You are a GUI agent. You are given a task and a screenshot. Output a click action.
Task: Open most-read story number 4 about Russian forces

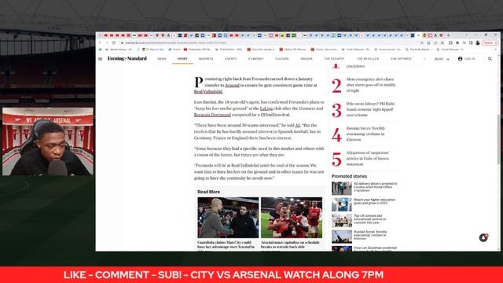coord(365,134)
